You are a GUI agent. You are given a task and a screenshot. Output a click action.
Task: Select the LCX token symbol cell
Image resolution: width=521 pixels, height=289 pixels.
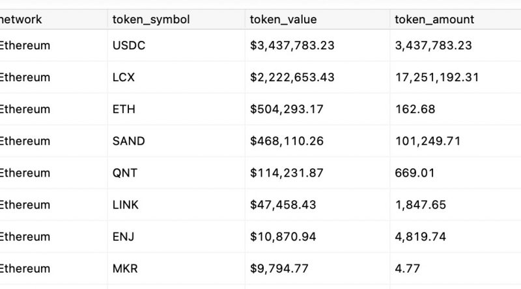122,77
